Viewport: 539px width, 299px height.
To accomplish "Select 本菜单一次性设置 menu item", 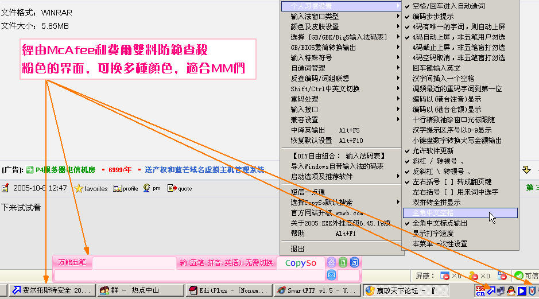I will pyautogui.click(x=460, y=244).
